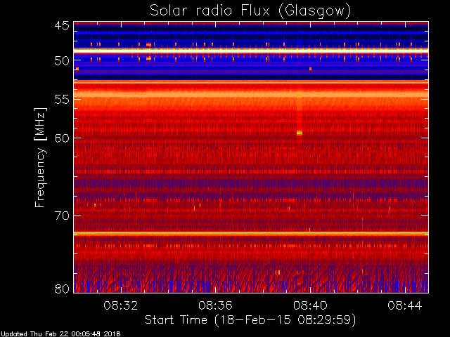The height and width of the screenshot is (337, 450).
Task: Click the bright yellow-white band near 49 MHz
Action: [x=251, y=50]
